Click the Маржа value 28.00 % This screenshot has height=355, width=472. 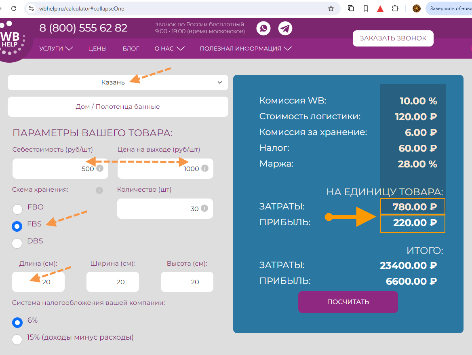coord(417,164)
